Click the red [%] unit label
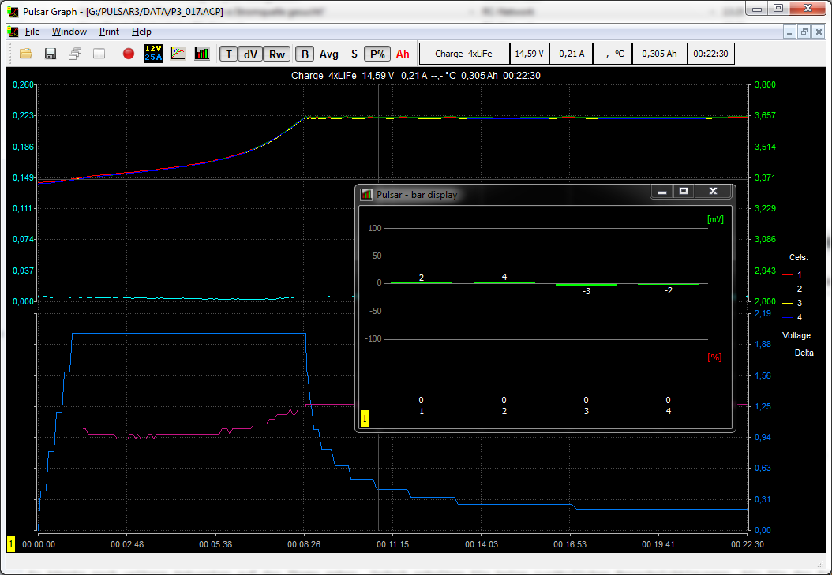This screenshot has width=832, height=575. (x=714, y=358)
